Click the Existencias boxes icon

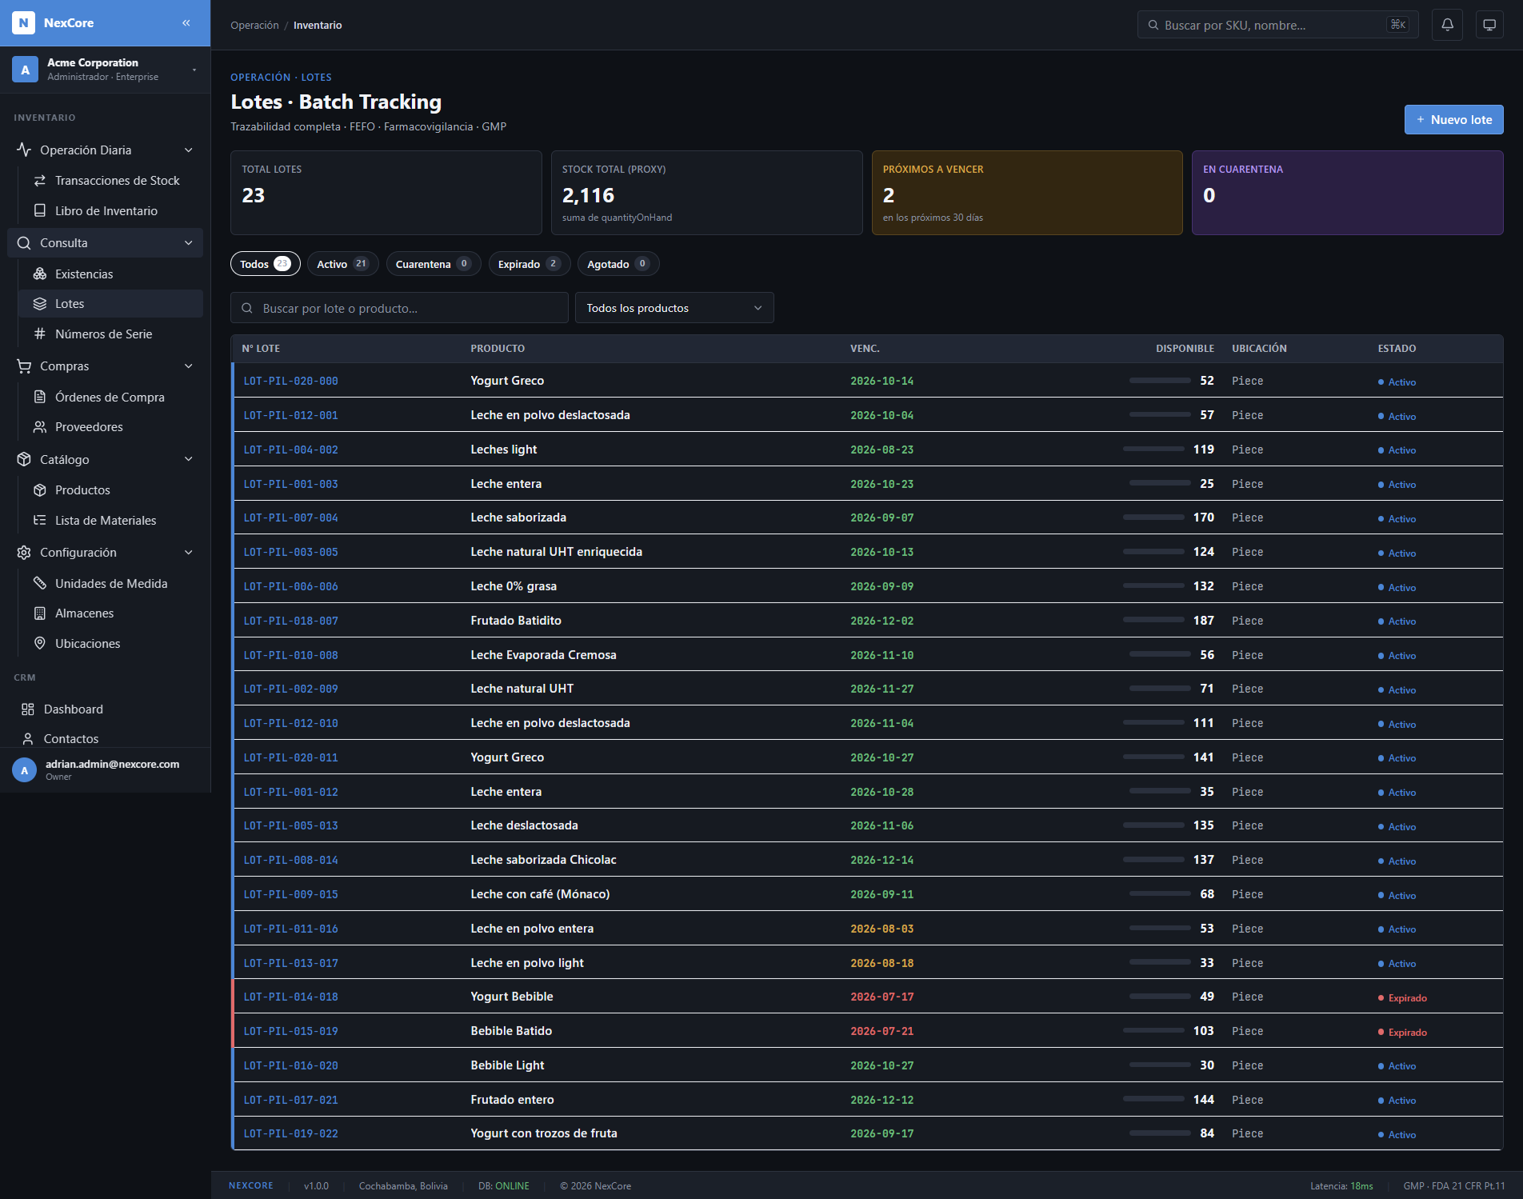coord(40,274)
